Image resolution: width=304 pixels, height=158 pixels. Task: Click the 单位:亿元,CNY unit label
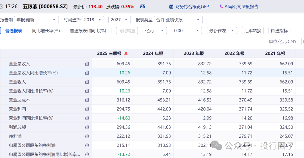[283, 41]
